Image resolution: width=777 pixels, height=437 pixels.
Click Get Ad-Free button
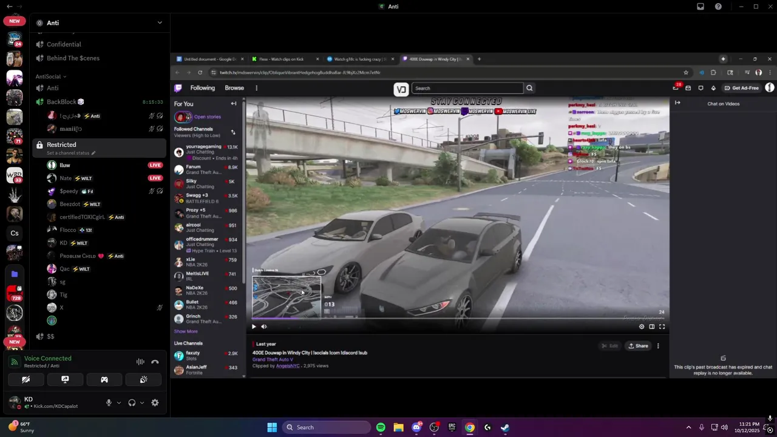tap(742, 88)
